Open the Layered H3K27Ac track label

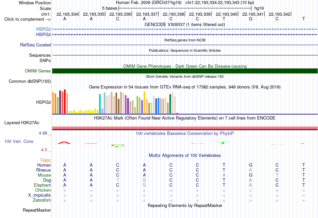[x=22, y=123]
